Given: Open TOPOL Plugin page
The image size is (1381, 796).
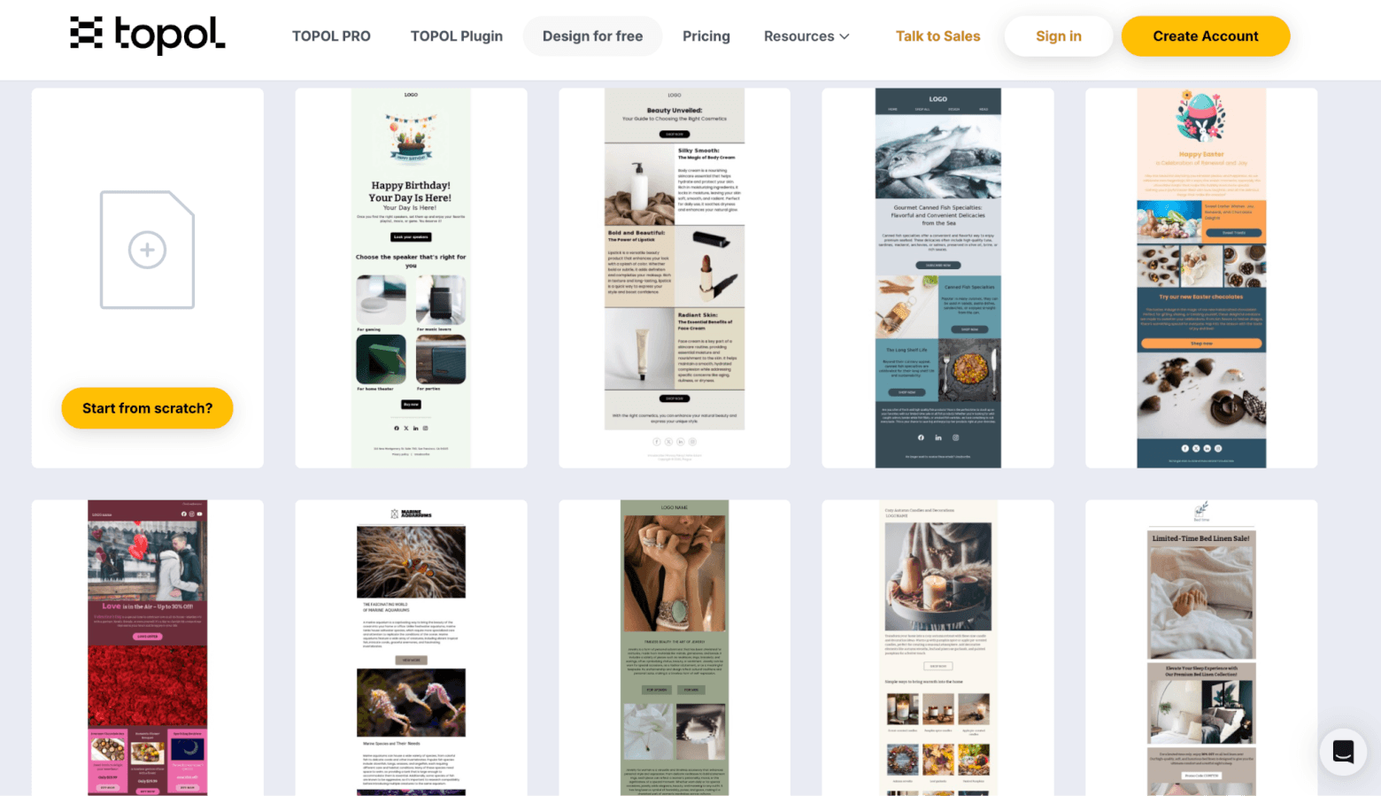Looking at the screenshot, I should 457,36.
